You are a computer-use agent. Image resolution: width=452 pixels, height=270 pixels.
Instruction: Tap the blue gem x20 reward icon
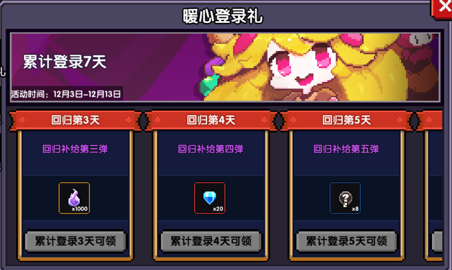[210, 198]
